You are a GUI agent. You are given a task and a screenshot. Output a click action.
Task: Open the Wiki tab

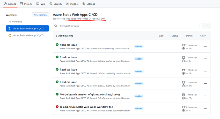pyautogui.click(x=41, y=4)
